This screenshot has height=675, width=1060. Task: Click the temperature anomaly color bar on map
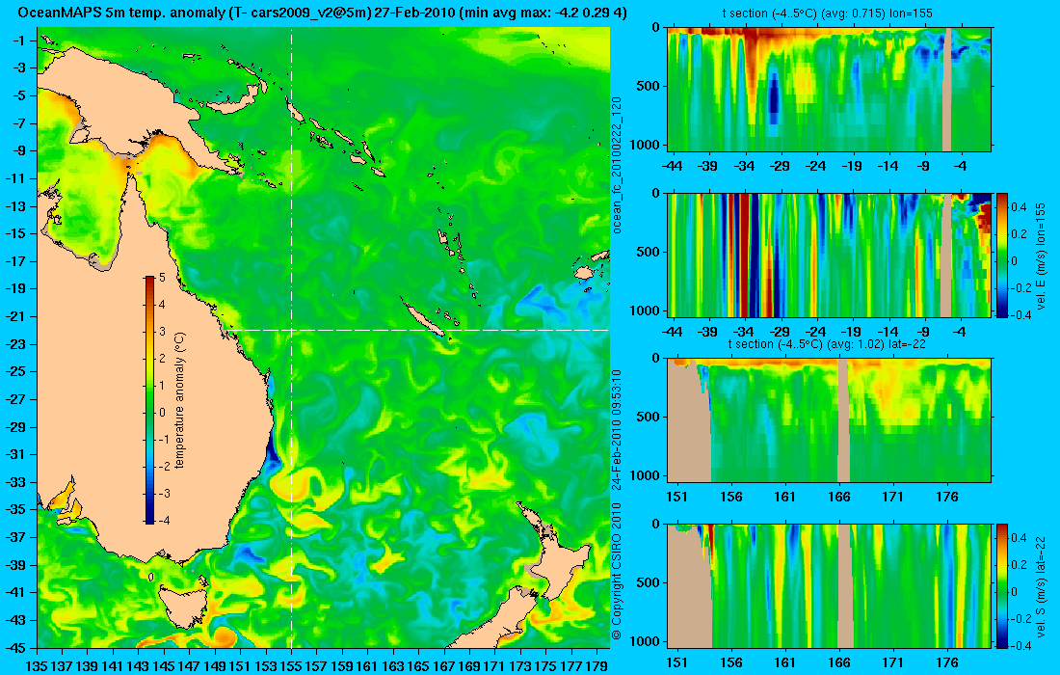[149, 400]
